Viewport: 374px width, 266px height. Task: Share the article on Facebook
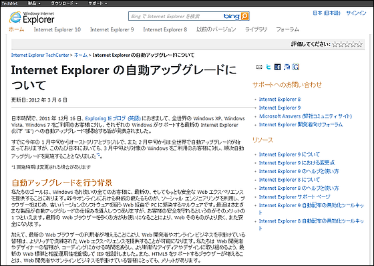[x=277, y=67]
